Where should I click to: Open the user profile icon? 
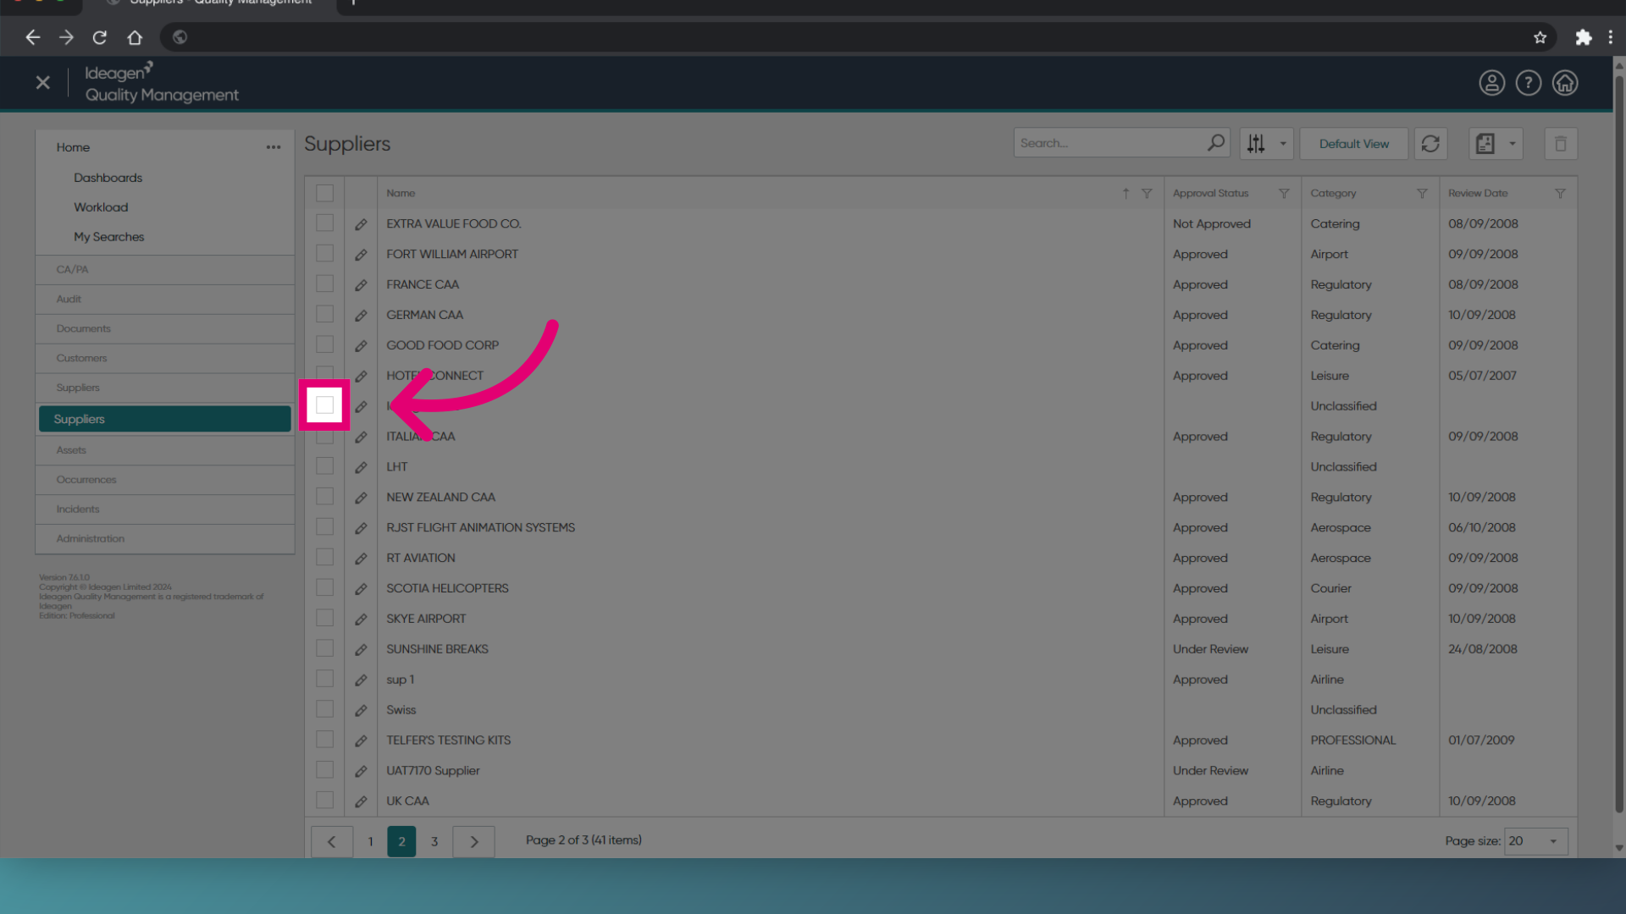[1491, 83]
